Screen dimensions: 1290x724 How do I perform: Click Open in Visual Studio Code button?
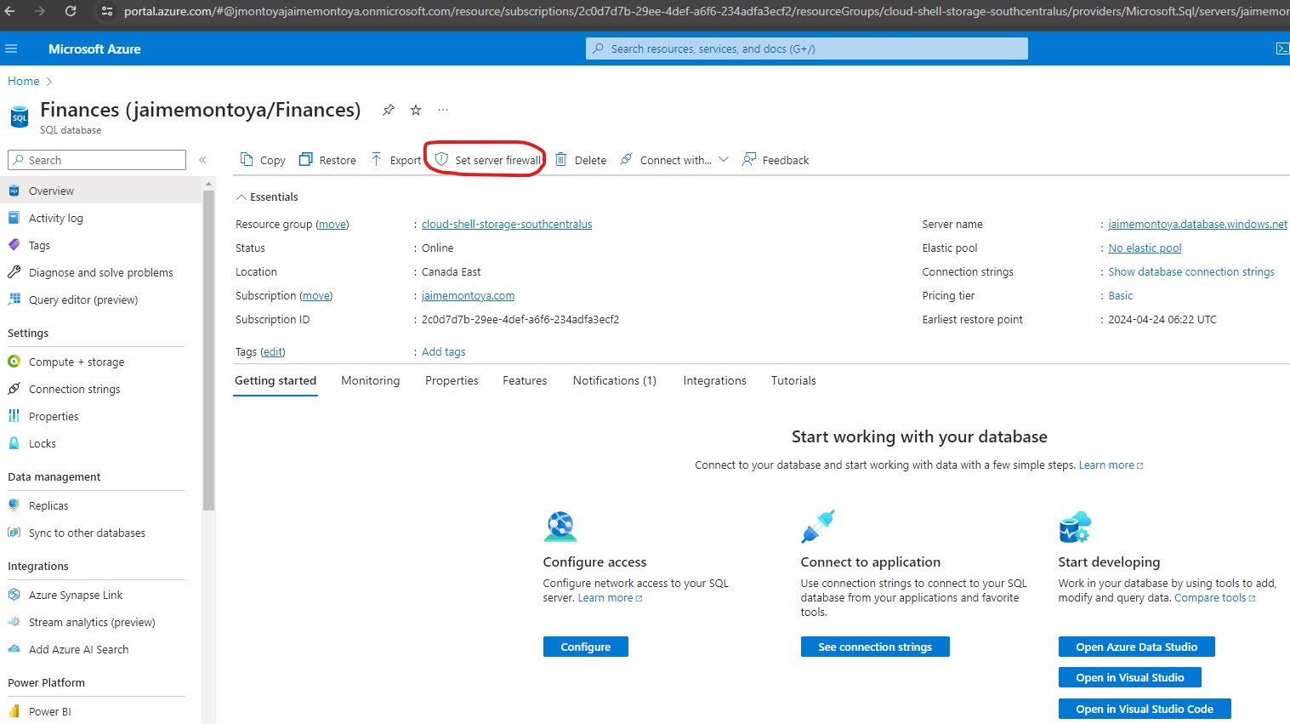point(1145,709)
